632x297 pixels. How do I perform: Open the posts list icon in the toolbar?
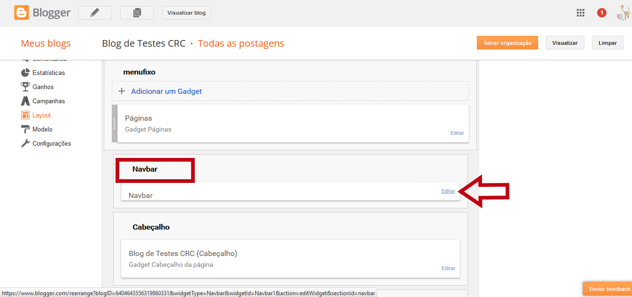coord(137,13)
